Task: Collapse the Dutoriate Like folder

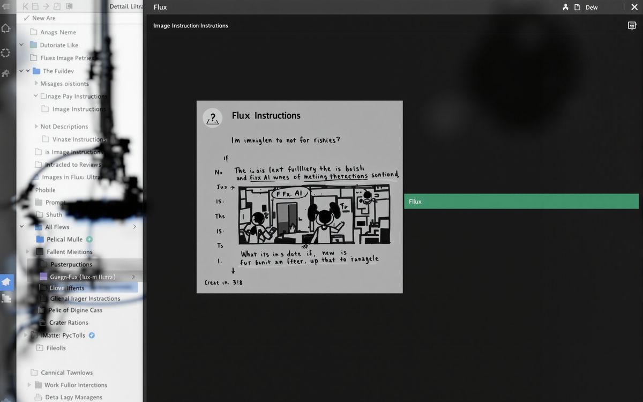Action: click(21, 45)
